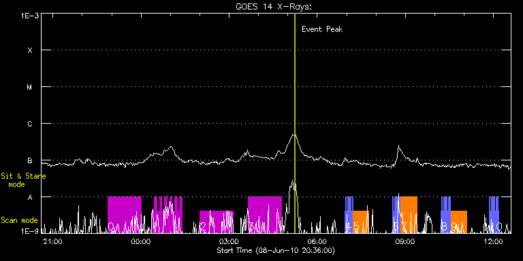Click the "00:00" time axis label
The image size is (523, 261).
tap(142, 241)
